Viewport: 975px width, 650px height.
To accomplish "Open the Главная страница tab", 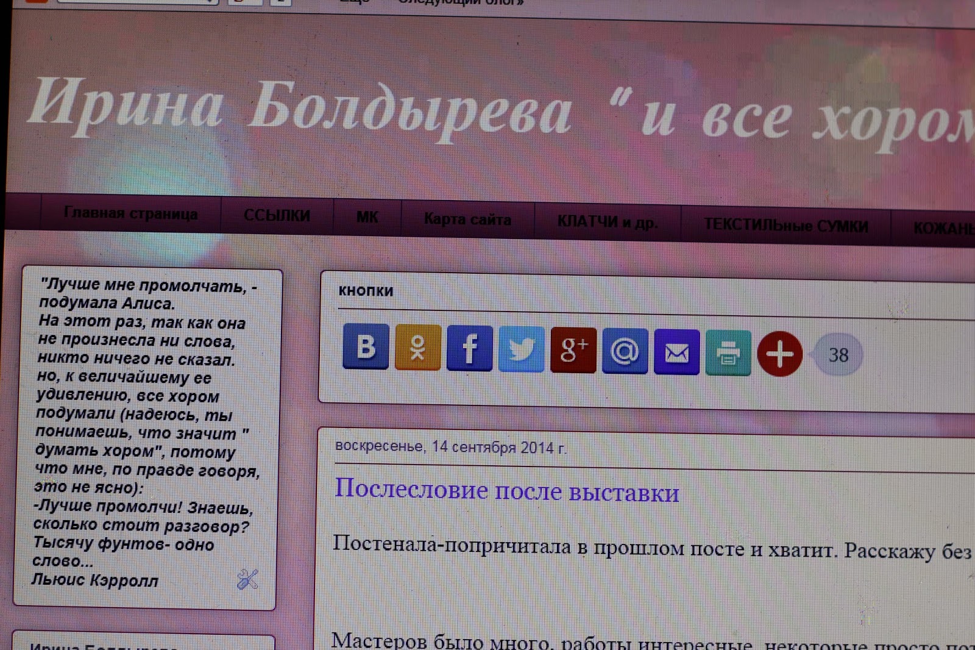I will pyautogui.click(x=130, y=214).
